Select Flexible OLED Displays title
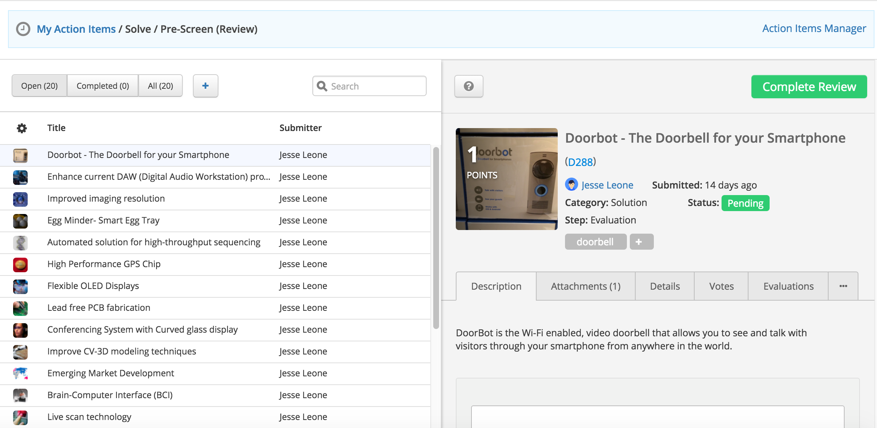The image size is (877, 428). (x=93, y=286)
